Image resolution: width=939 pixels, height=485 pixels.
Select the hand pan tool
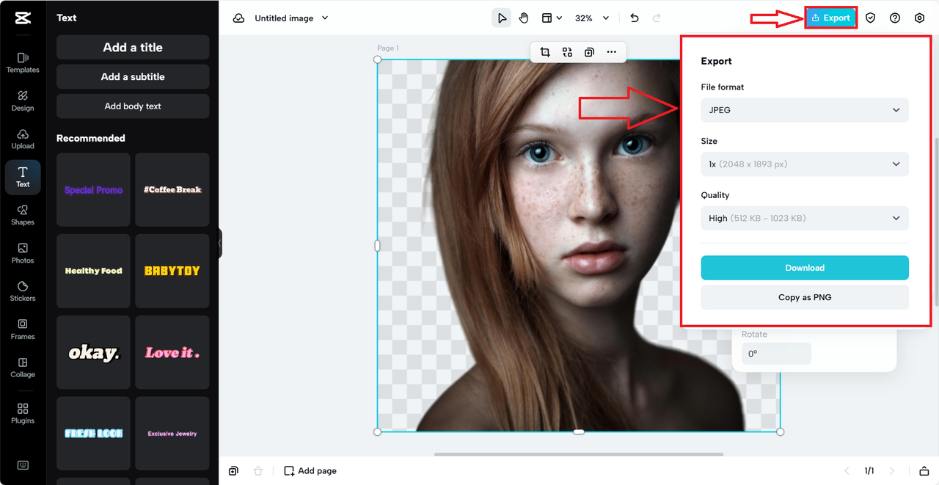(524, 18)
